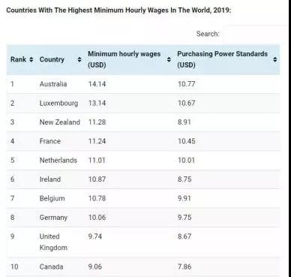
Task: Click United Kingdom country cell
Action: (x=53, y=242)
